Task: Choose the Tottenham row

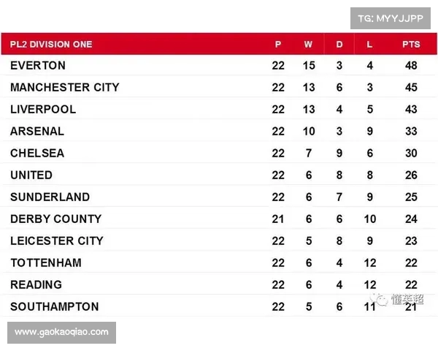Action: click(46, 263)
